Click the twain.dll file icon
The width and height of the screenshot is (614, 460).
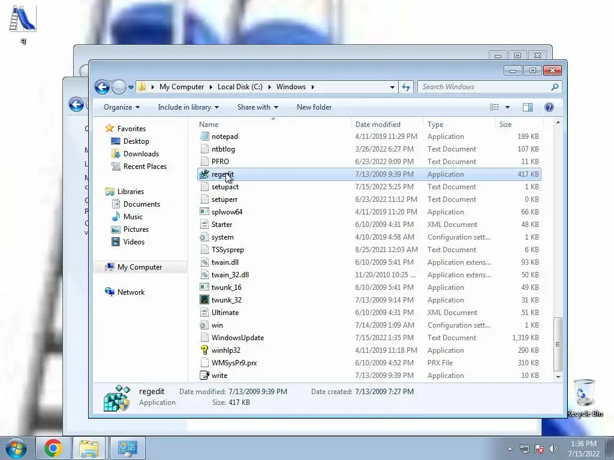(204, 262)
